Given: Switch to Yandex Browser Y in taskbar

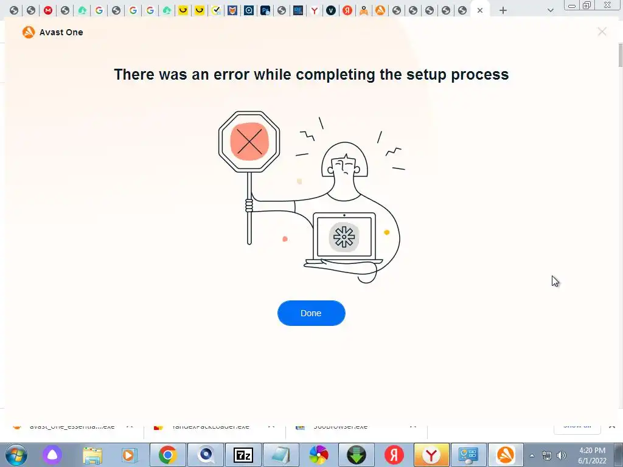Looking at the screenshot, I should point(431,455).
